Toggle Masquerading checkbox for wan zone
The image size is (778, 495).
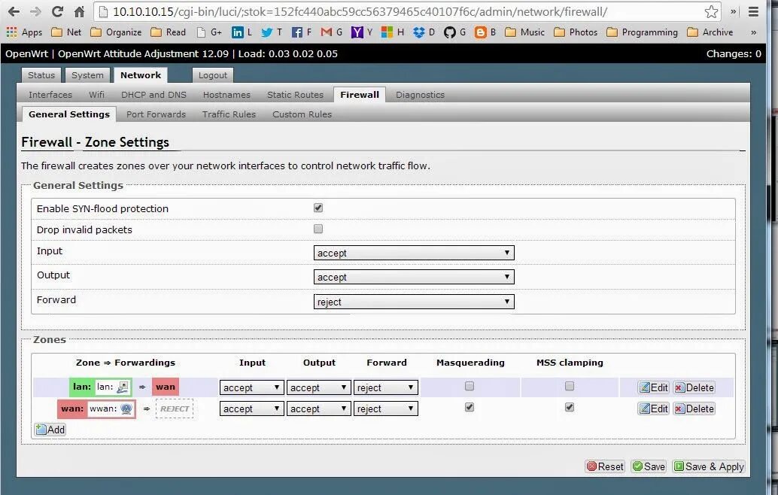click(470, 407)
